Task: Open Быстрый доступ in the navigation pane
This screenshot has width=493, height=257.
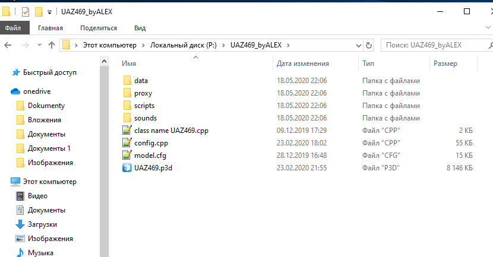Action: (x=50, y=72)
